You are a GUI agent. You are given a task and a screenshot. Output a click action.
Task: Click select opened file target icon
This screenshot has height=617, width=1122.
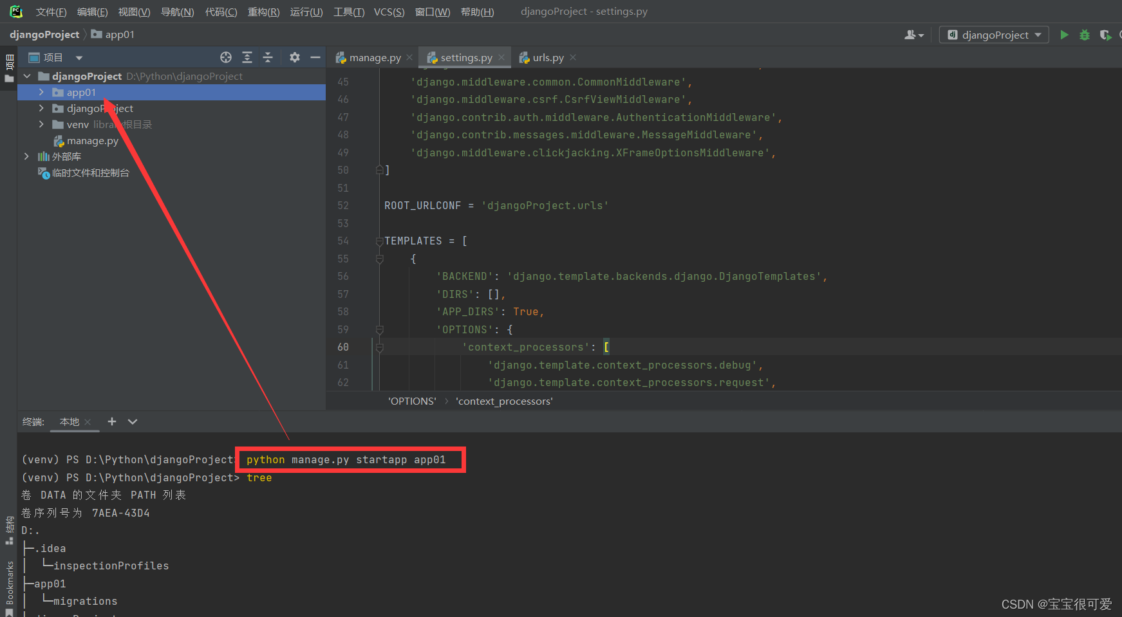226,58
